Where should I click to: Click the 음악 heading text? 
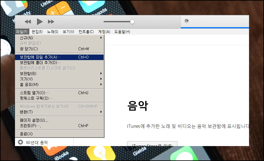click(138, 106)
